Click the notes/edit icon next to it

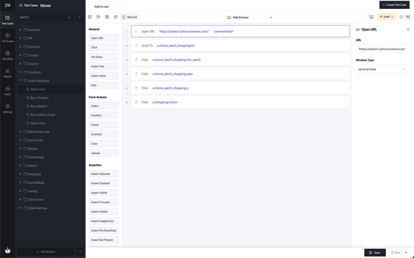coord(98,17)
